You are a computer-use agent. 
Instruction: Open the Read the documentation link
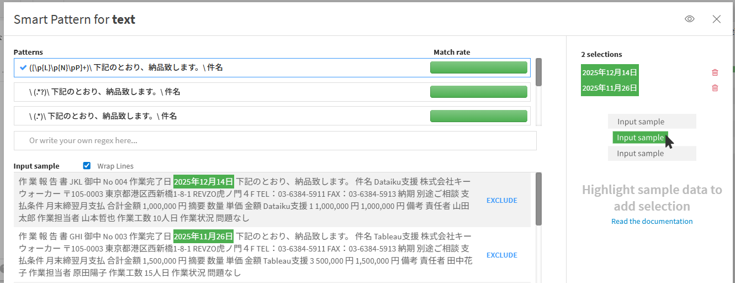[x=652, y=221]
